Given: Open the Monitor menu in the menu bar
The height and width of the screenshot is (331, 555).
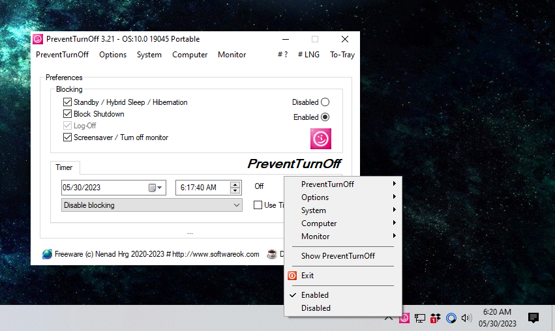Looking at the screenshot, I should (x=232, y=55).
